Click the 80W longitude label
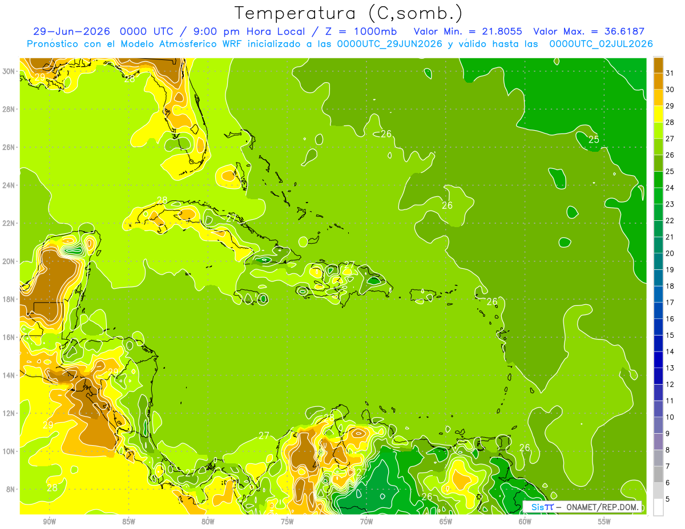Viewport: 685px width, 529px height. [x=208, y=522]
